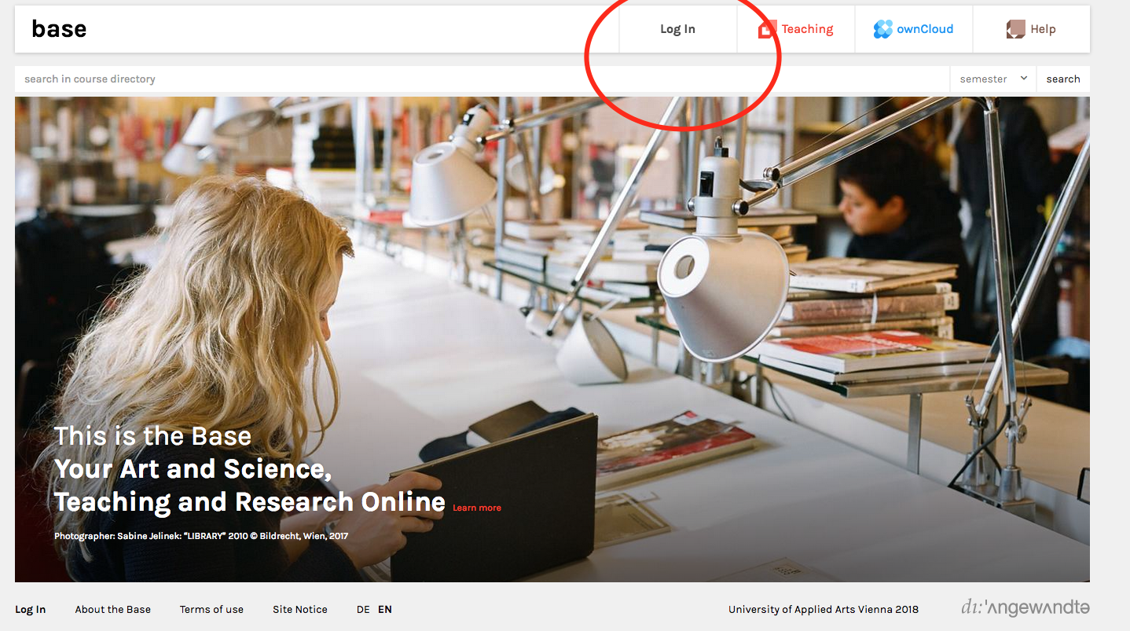Screen dimensions: 1130x631
Task: Click Log In in the top navigation
Action: coord(677,29)
